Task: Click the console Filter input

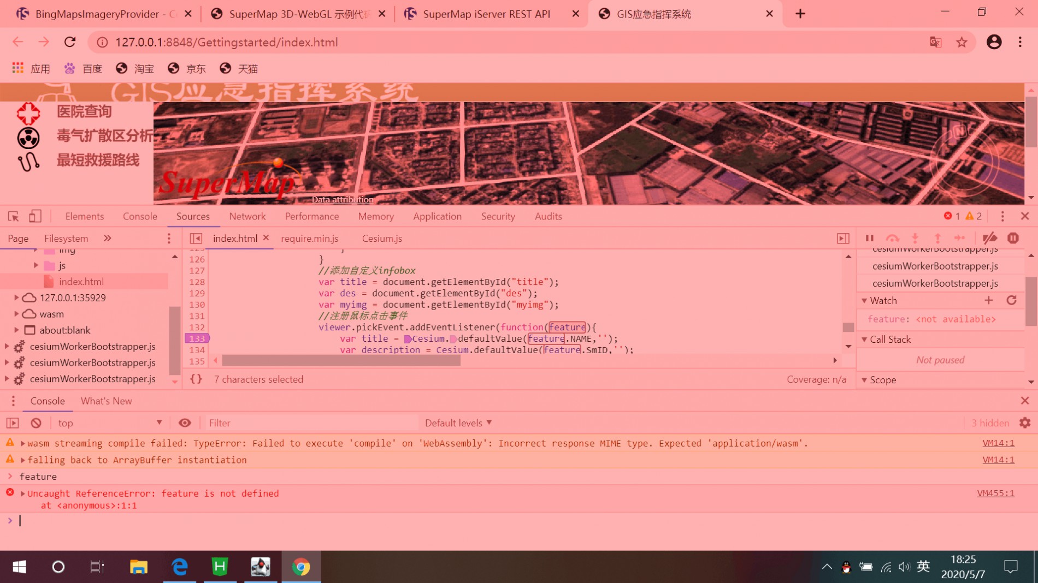Action: [311, 423]
